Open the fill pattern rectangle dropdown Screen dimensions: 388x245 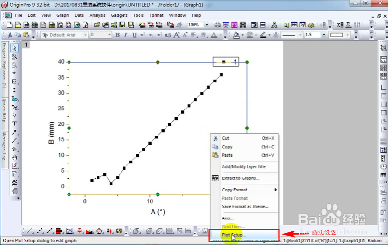(x=348, y=35)
